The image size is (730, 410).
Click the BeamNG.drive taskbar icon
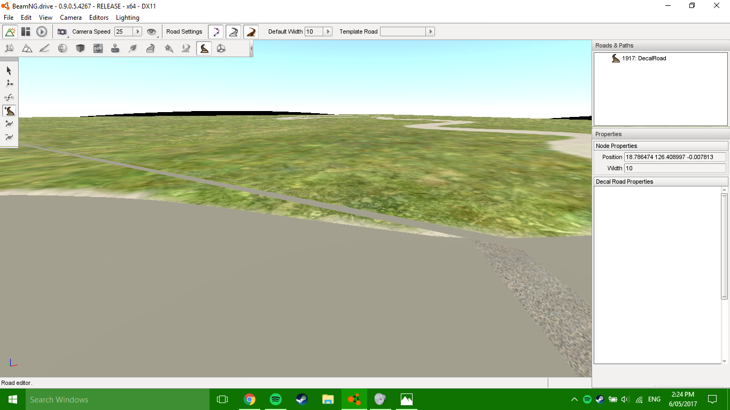click(x=354, y=399)
